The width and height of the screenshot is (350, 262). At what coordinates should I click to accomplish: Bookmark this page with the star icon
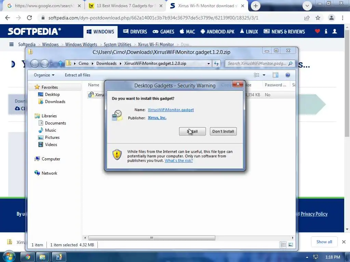tap(318, 18)
